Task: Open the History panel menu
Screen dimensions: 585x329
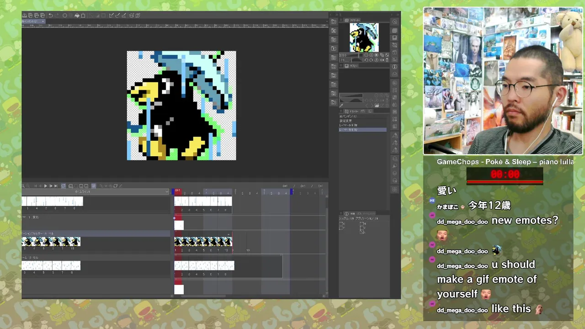Action: 340,111
